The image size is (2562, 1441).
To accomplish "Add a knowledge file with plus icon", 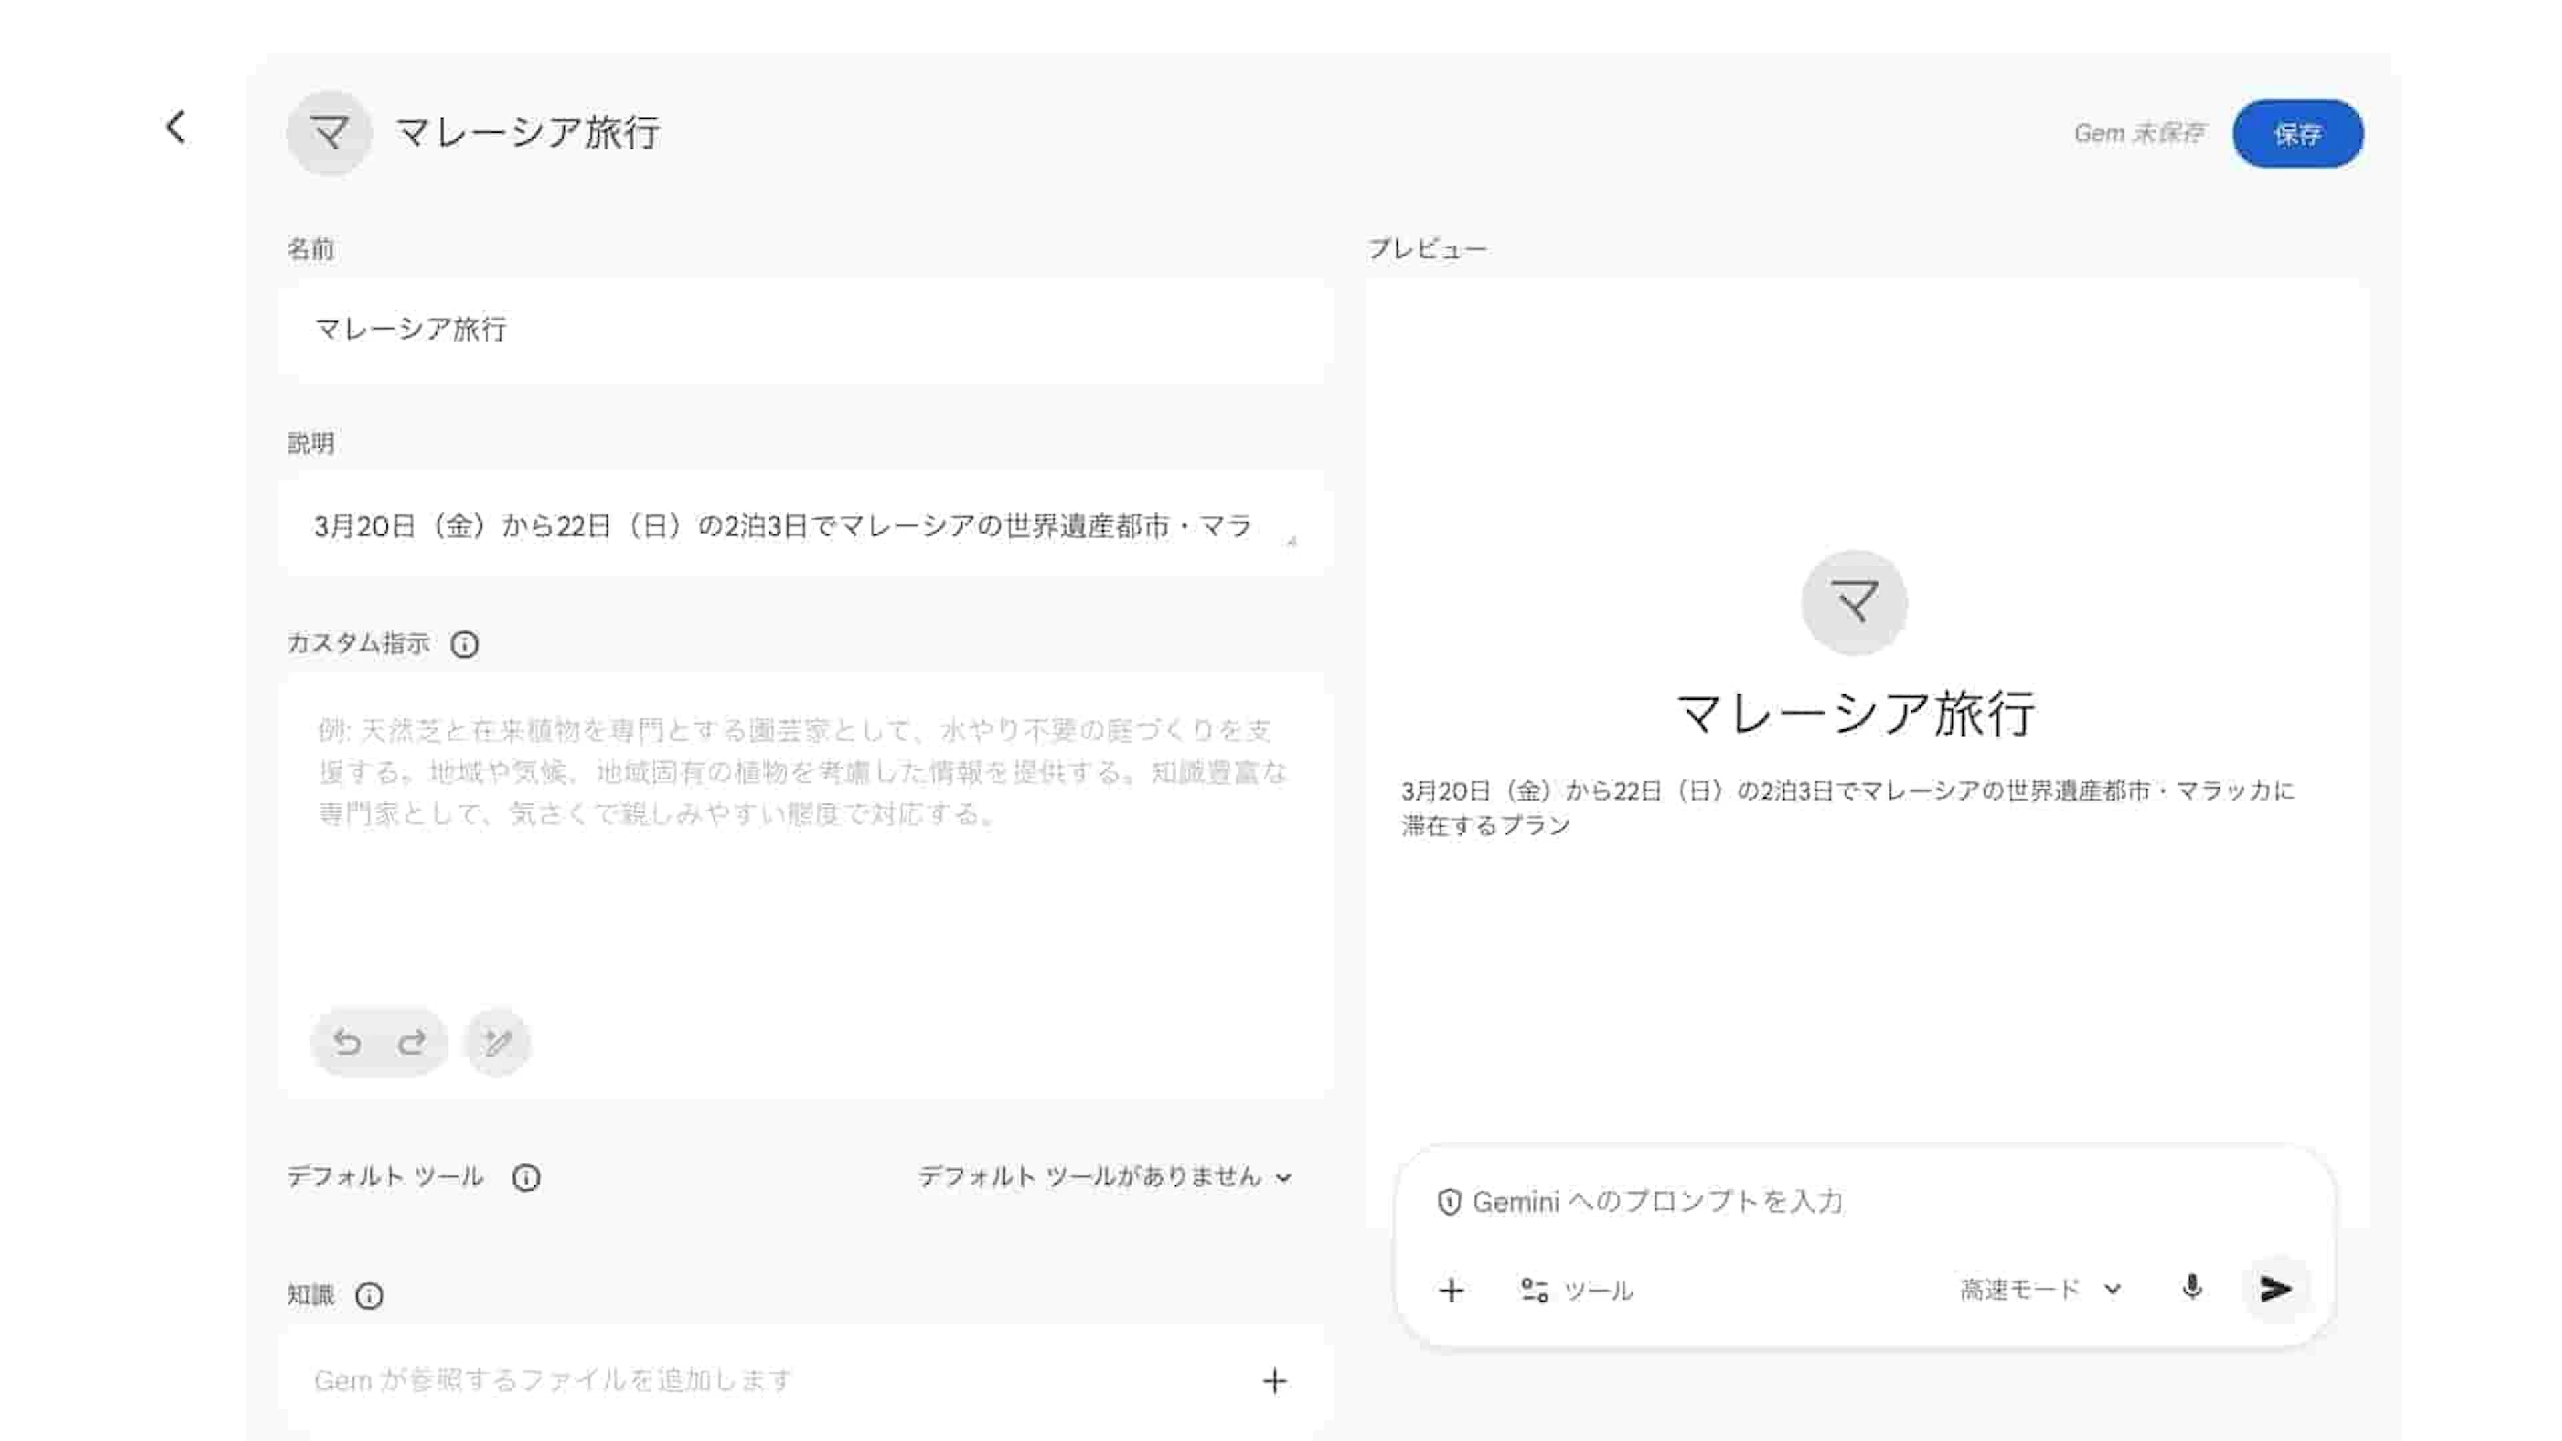I will click(1274, 1380).
